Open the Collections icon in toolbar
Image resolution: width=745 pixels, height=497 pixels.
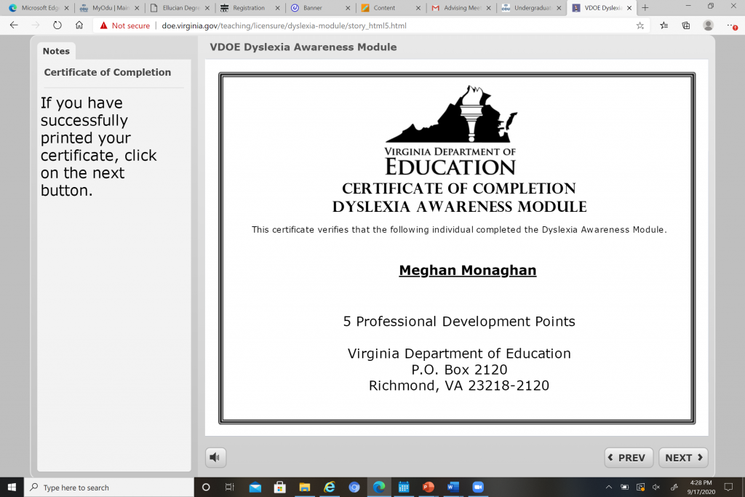pos(685,25)
